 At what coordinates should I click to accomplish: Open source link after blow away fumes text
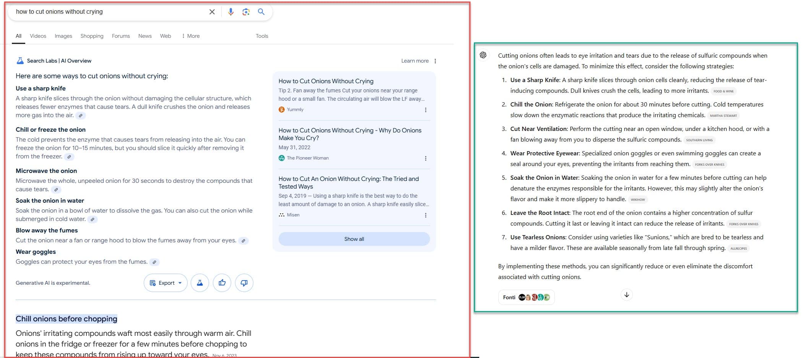click(243, 241)
